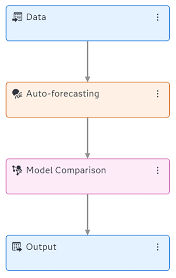This screenshot has width=176, height=278.
Task: Click the arrowhead entering the Output node
Action: click(87, 232)
